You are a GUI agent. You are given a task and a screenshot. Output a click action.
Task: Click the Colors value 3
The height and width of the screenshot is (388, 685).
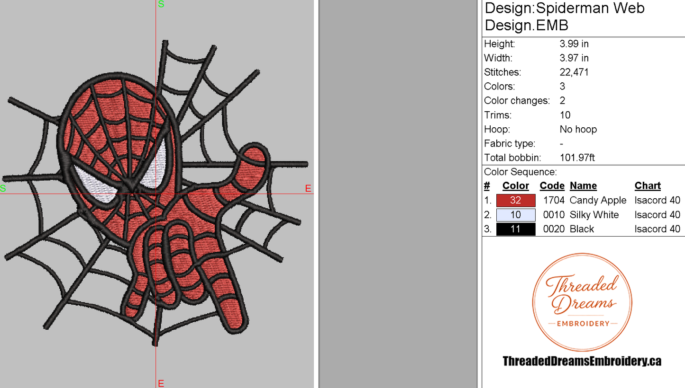click(562, 87)
